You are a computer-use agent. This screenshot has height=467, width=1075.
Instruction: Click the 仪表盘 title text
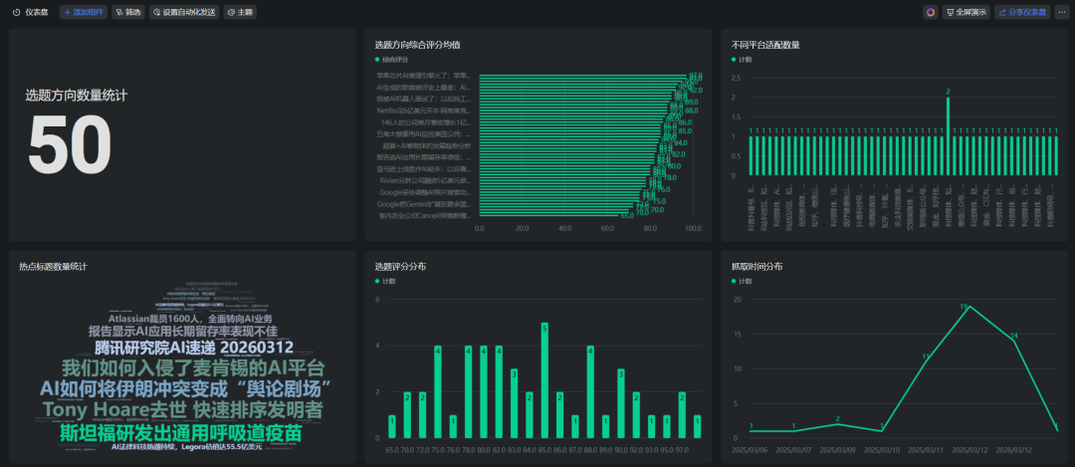[x=37, y=12]
